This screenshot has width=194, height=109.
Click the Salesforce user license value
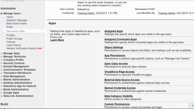tap(83, 9)
